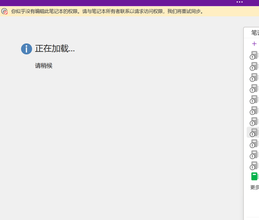Open the fifth gray notebook in the list
This screenshot has width=259, height=220.
pyautogui.click(x=254, y=99)
